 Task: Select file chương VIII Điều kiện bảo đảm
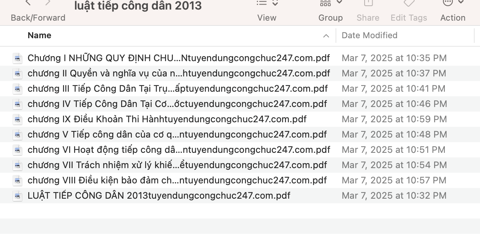(x=177, y=180)
